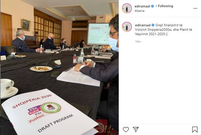Like the post with the heart icon
The width and height of the screenshot is (201, 135).
(126, 129)
